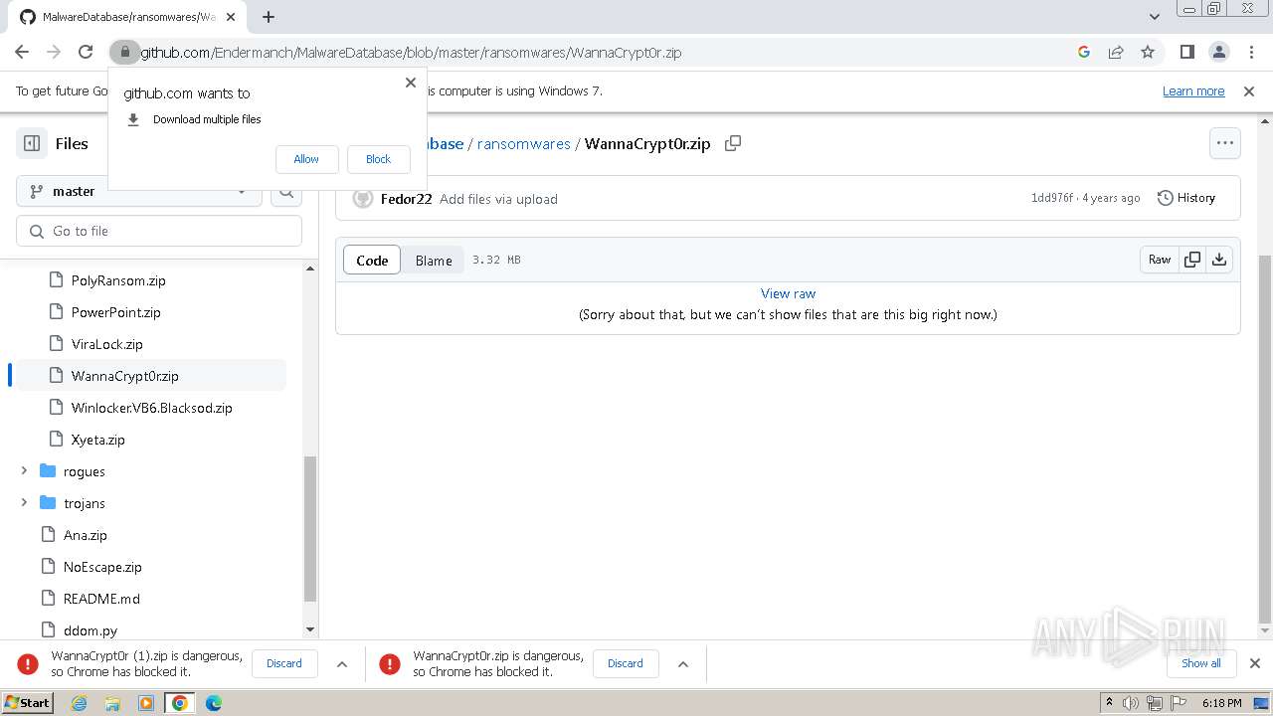This screenshot has height=716, width=1273.
Task: Open PolyRansom.zip in file tree
Action: tap(118, 280)
